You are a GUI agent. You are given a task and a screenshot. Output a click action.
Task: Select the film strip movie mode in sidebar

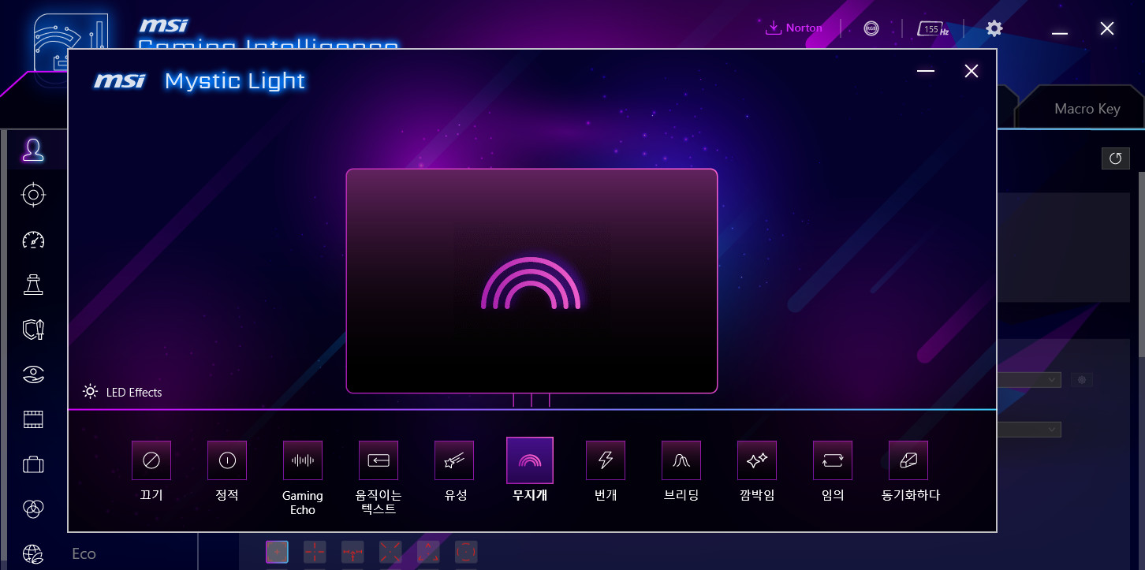pyautogui.click(x=33, y=419)
